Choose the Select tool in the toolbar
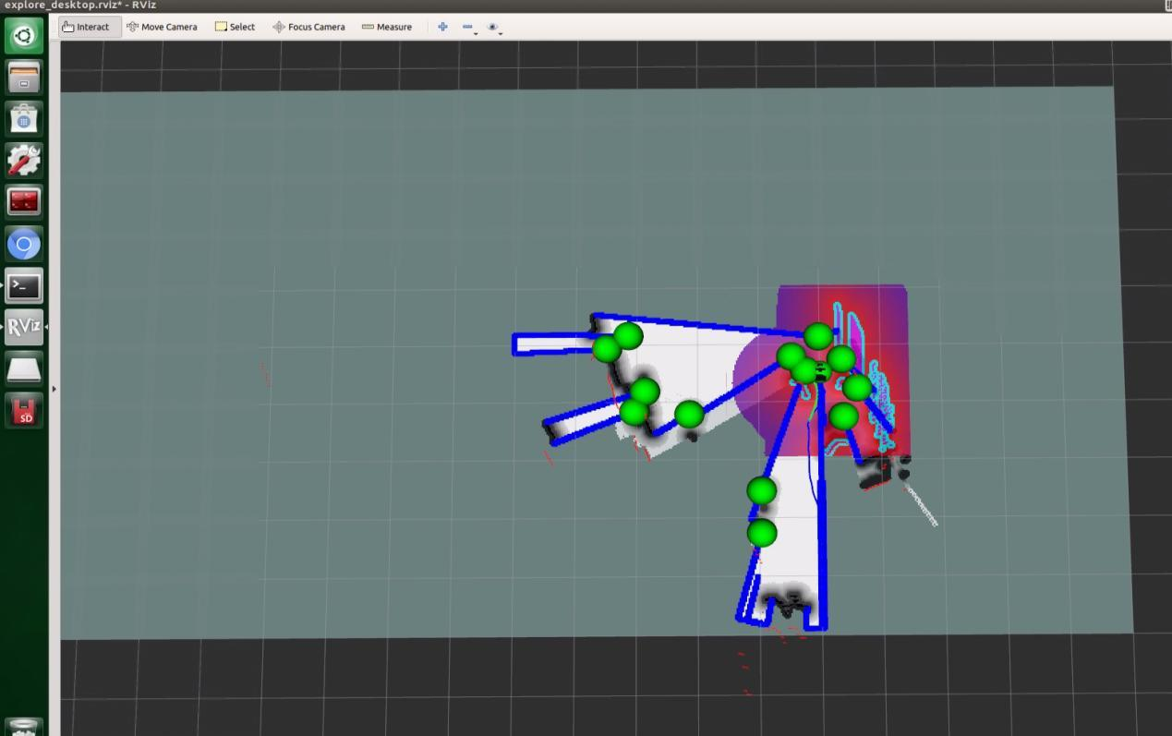Viewport: 1172px width, 736px height. (x=235, y=27)
